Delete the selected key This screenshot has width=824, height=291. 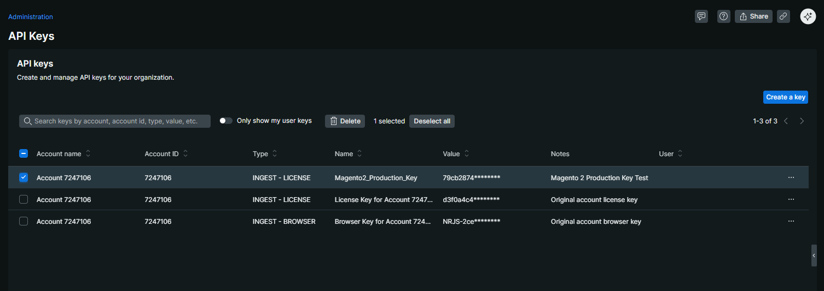(x=345, y=121)
